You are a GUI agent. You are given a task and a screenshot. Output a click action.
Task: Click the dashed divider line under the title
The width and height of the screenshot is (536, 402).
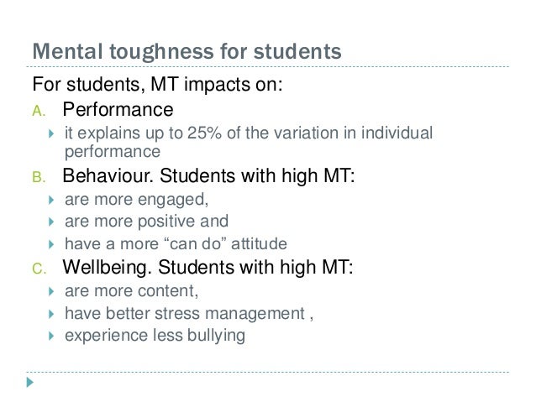point(268,67)
